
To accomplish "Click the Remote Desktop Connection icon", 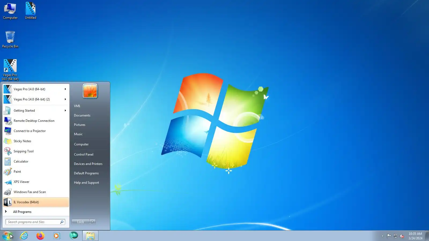I will (x=8, y=121).
